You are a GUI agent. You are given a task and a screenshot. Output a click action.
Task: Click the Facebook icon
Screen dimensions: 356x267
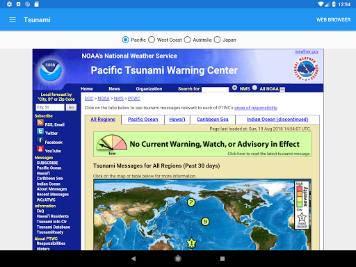click(x=40, y=140)
